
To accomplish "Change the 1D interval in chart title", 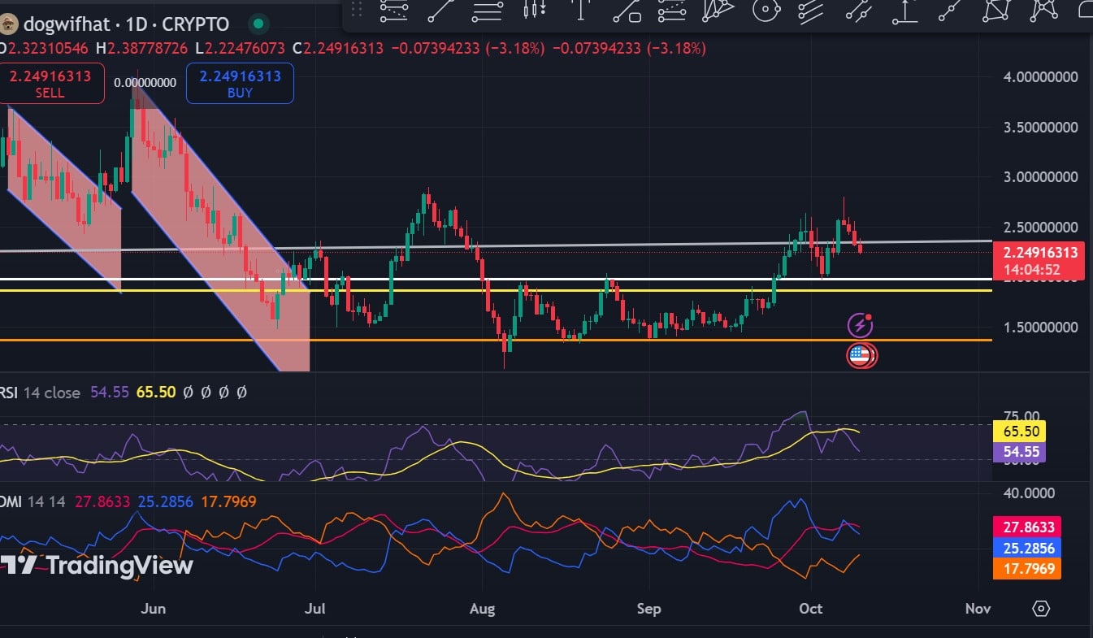I will point(137,24).
